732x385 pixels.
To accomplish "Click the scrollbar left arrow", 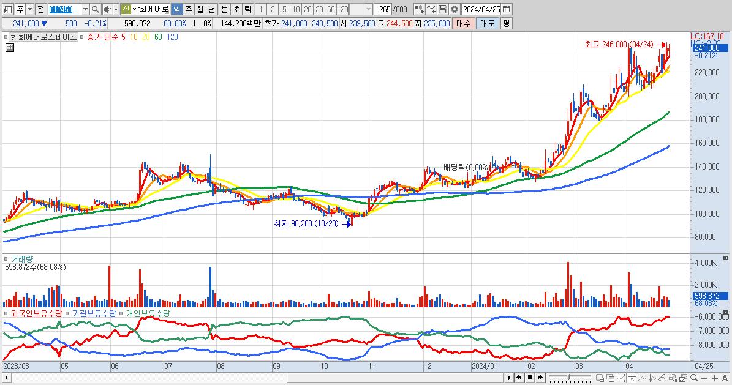I will [6, 378].
